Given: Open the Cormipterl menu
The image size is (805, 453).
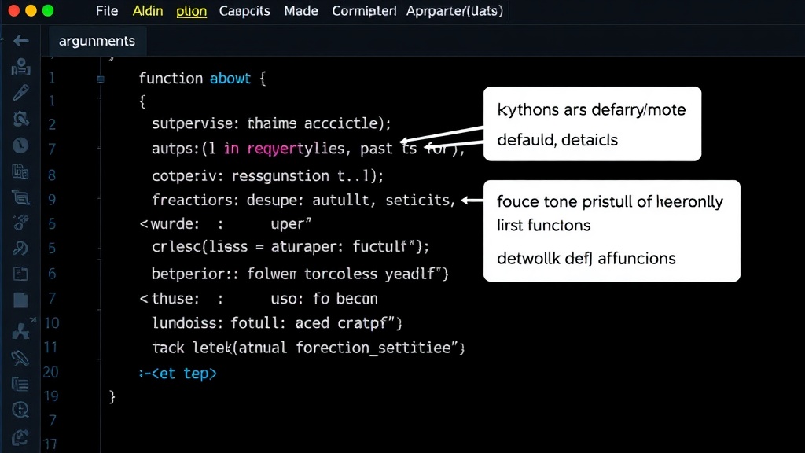Looking at the screenshot, I should pos(364,11).
